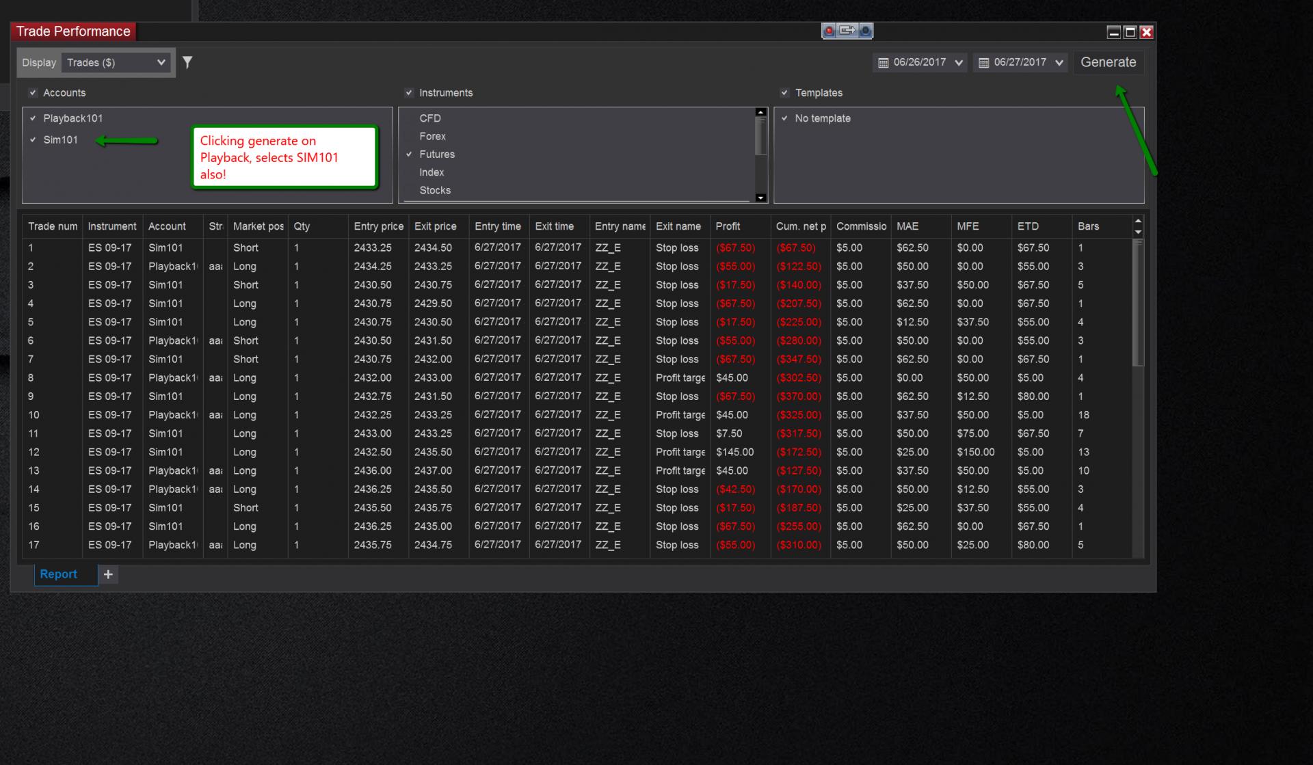Select Stocks in the Instruments list
Screen dimensions: 1313x765
click(435, 190)
